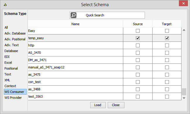The height and width of the screenshot is (114, 190).
Task: Click the scroll down arrow
Action: coord(184,98)
